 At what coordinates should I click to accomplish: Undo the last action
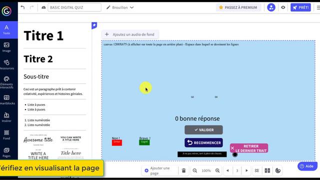22,7
